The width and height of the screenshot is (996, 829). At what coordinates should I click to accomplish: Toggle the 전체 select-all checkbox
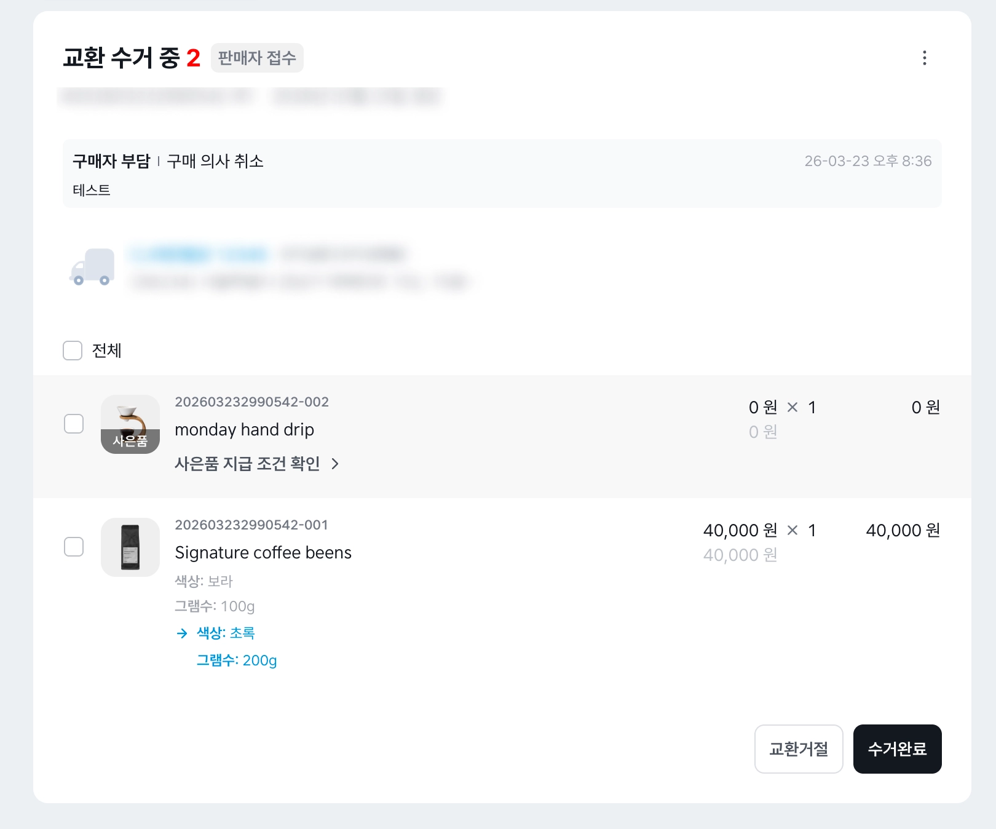73,351
